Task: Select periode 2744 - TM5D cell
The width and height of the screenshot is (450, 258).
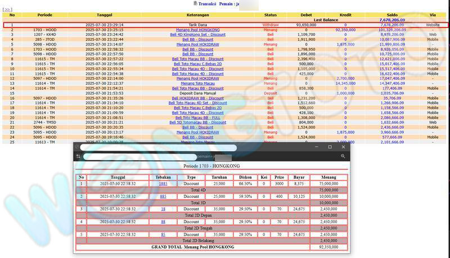Action: [x=45, y=122]
